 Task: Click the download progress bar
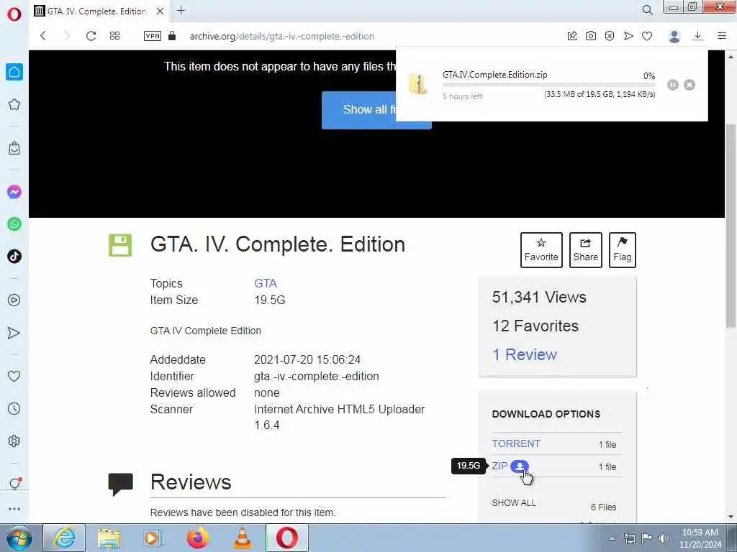548,85
